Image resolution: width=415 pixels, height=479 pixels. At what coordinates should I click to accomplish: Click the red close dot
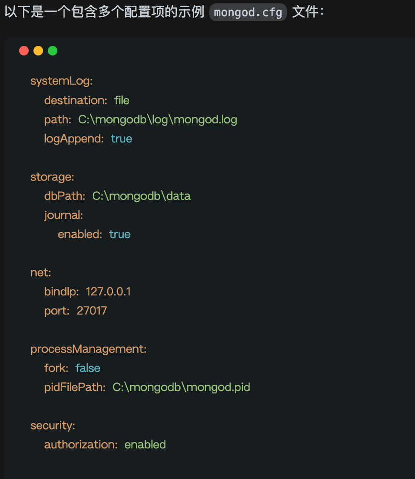click(24, 51)
